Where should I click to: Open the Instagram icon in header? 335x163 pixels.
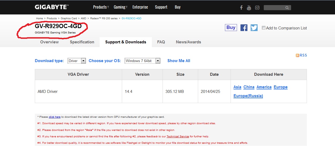point(257,7)
